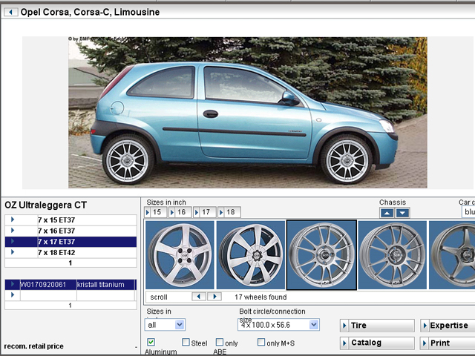Click the arrow beside 7 x 18 ET42
The height and width of the screenshot is (356, 475).
coord(13,252)
